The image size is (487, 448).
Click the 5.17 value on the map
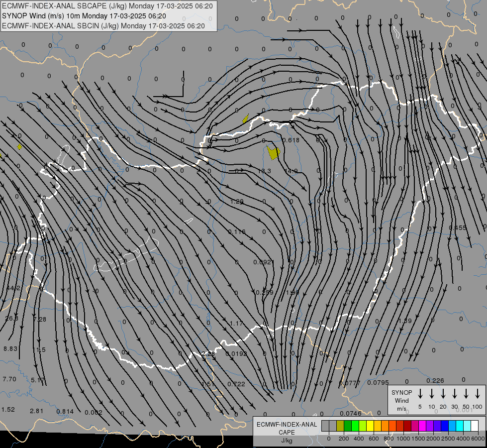38,380
